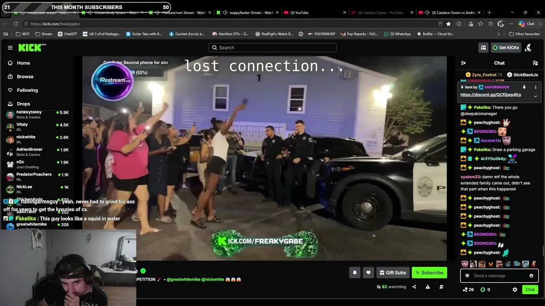Follow the channel with heart button
545x306 pixels.
point(368,273)
